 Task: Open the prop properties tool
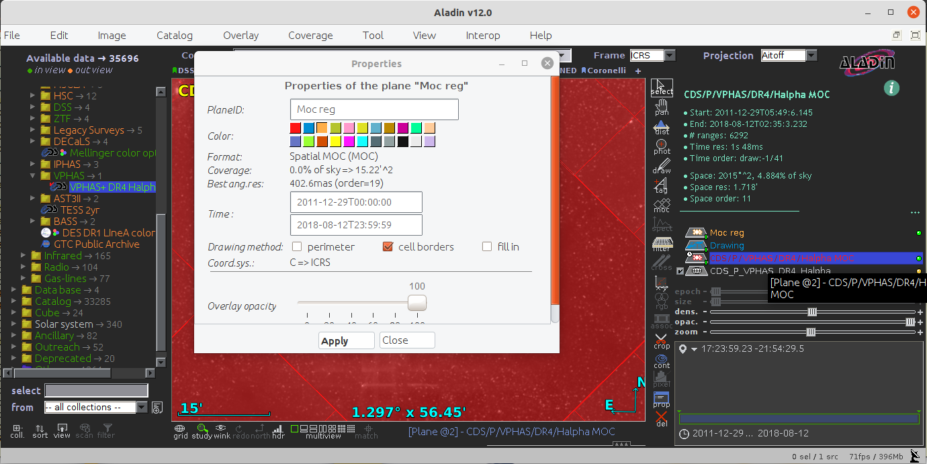pos(662,400)
